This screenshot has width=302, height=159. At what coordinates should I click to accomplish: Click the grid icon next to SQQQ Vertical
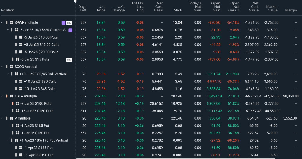[12, 67]
